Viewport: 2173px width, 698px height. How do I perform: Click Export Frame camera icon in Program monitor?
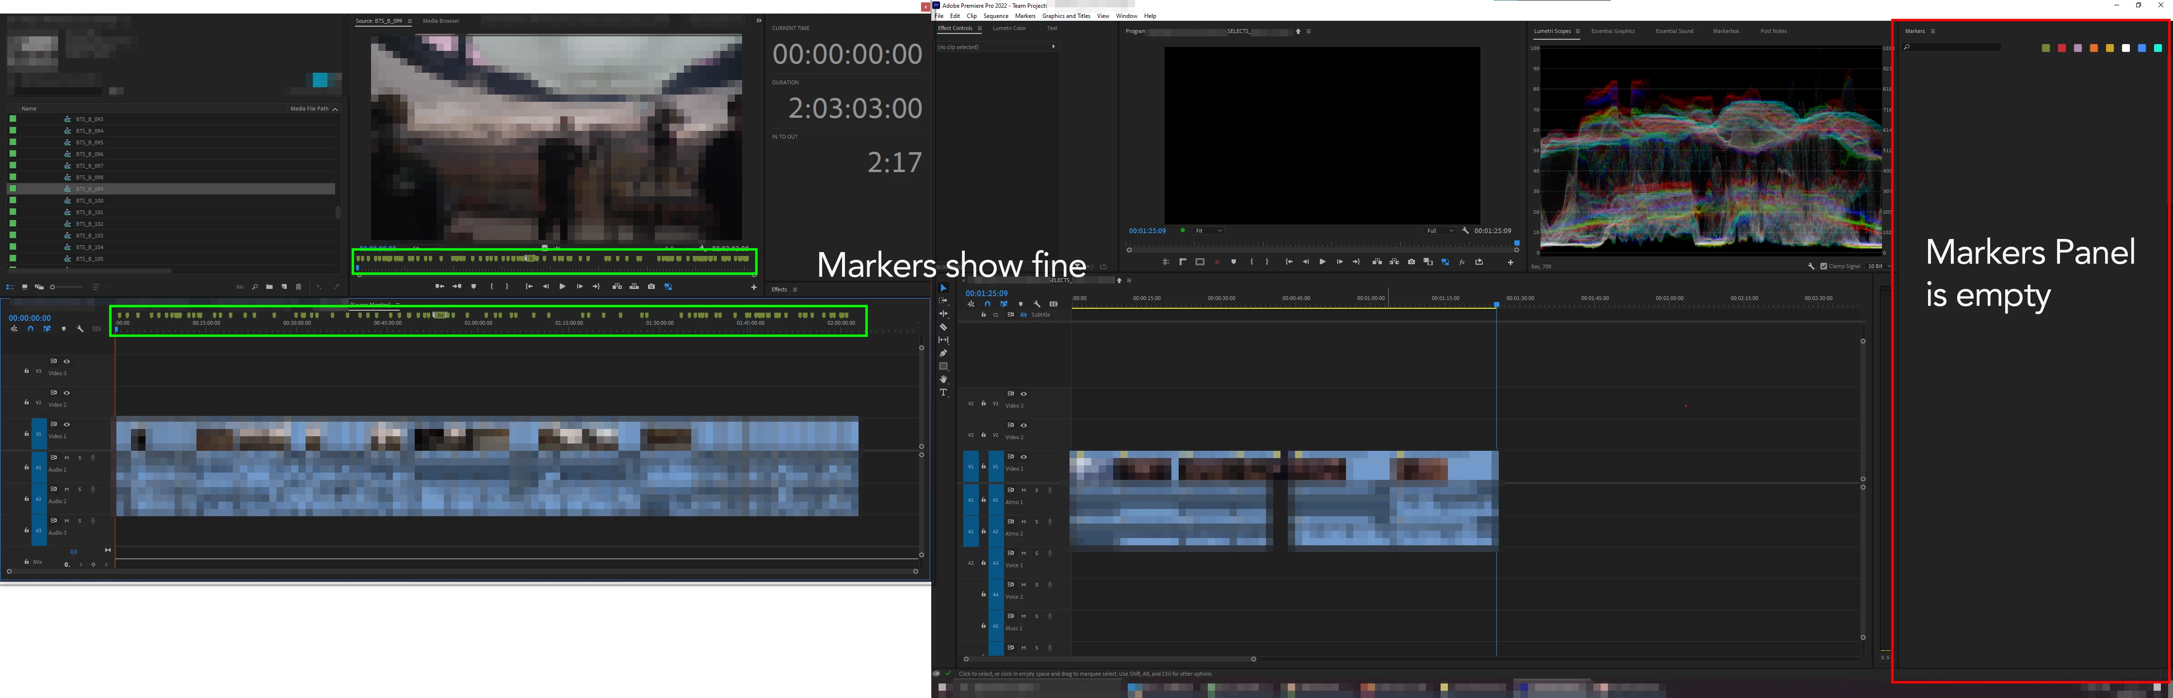1411,262
